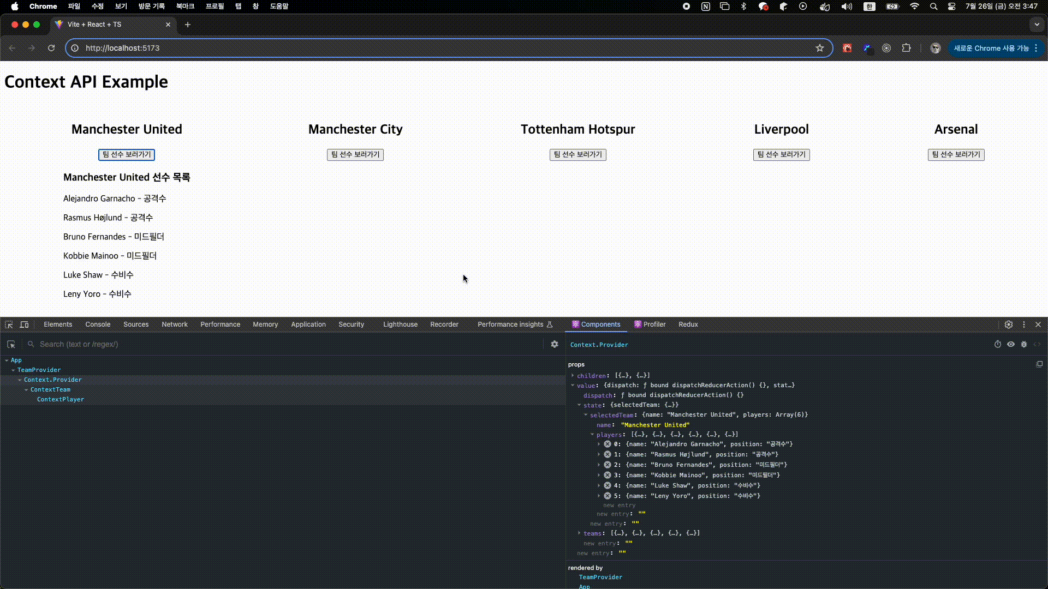Open DevTools settings gear at top right
This screenshot has height=589, width=1048.
[x=1009, y=324]
